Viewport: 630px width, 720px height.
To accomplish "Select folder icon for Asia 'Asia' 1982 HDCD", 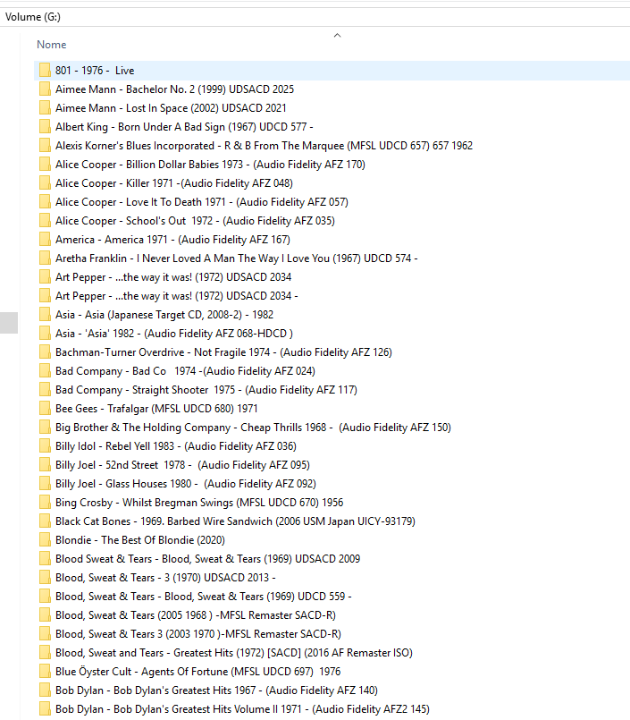I will tap(45, 334).
